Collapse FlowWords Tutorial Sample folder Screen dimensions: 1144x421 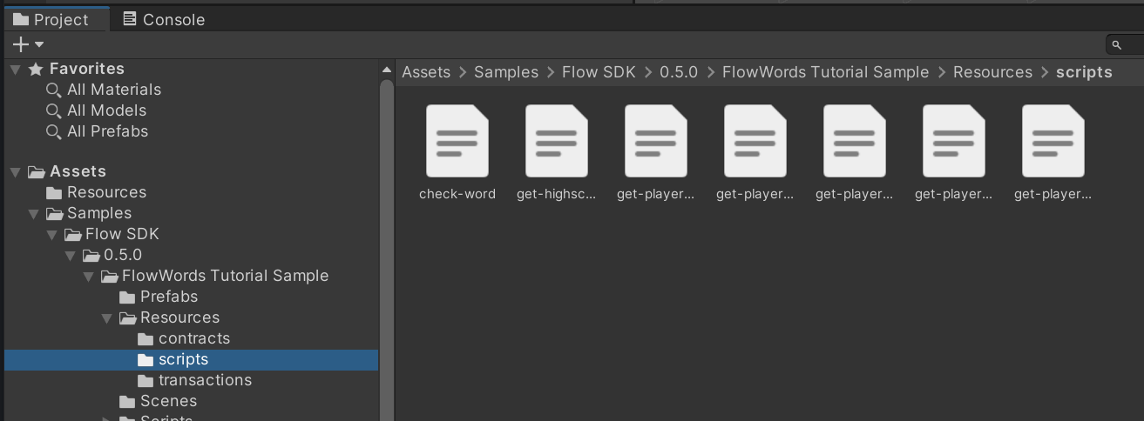click(89, 276)
